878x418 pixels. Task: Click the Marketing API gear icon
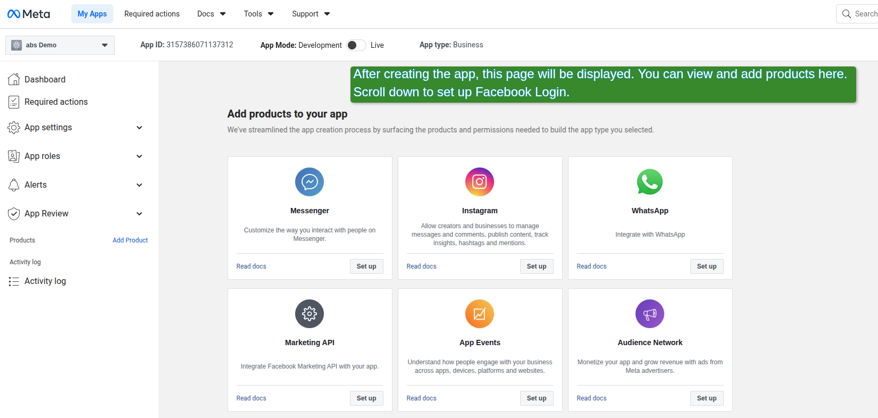click(310, 314)
